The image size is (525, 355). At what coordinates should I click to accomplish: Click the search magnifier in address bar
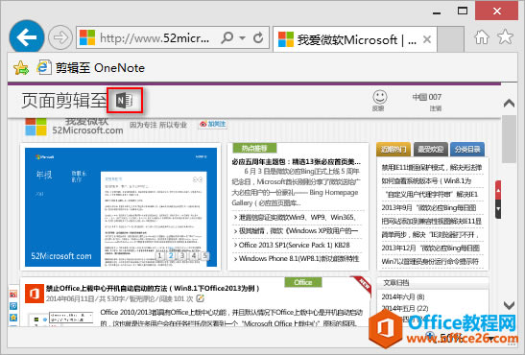point(227,37)
